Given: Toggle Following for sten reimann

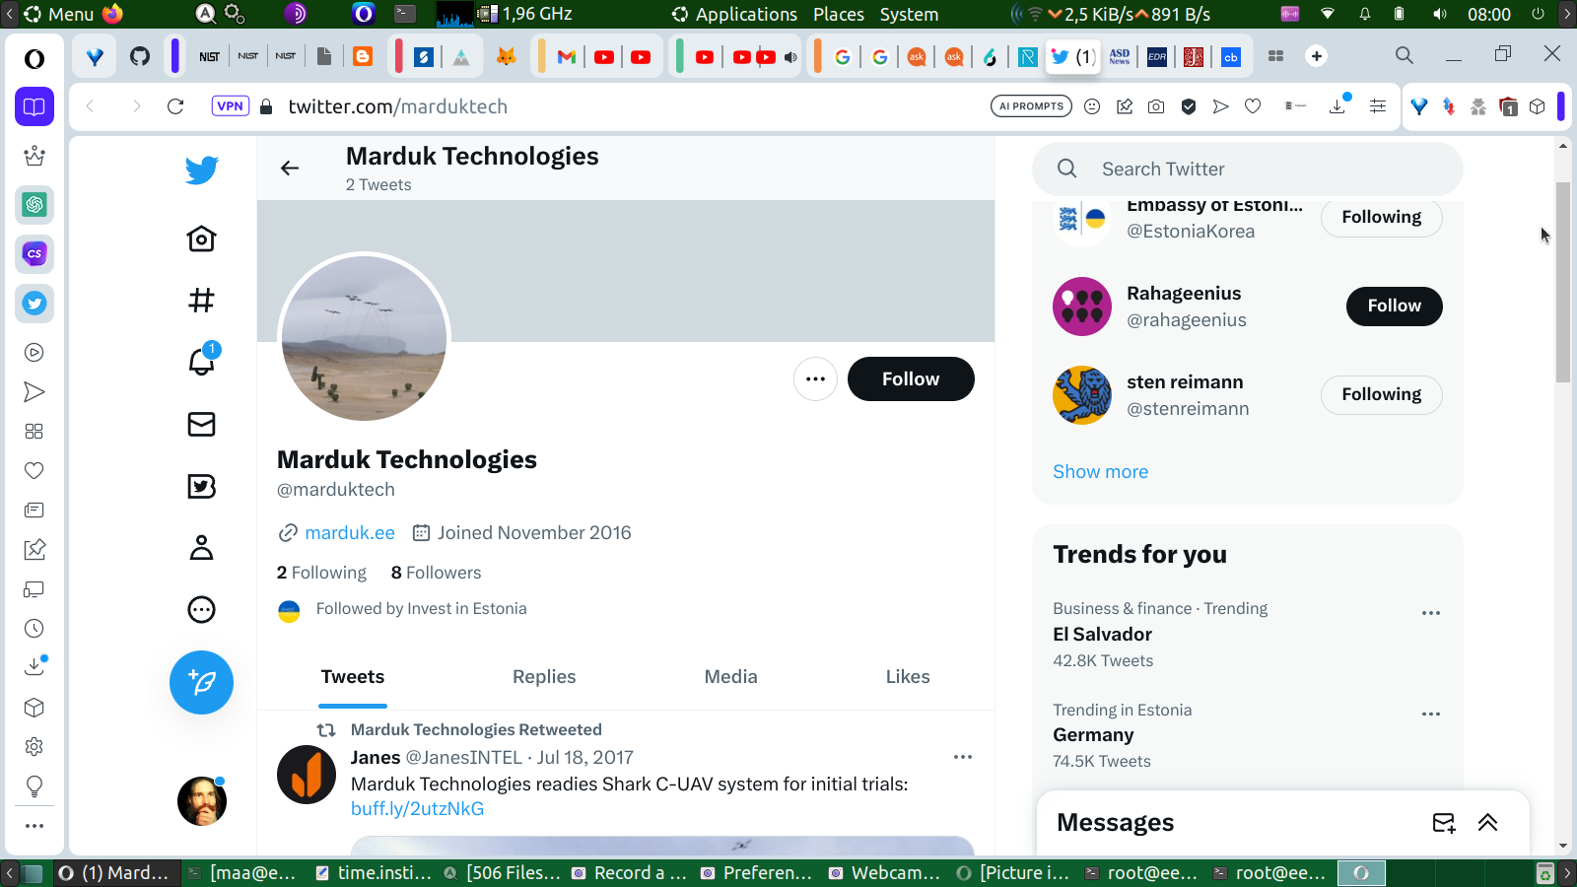Looking at the screenshot, I should point(1382,394).
